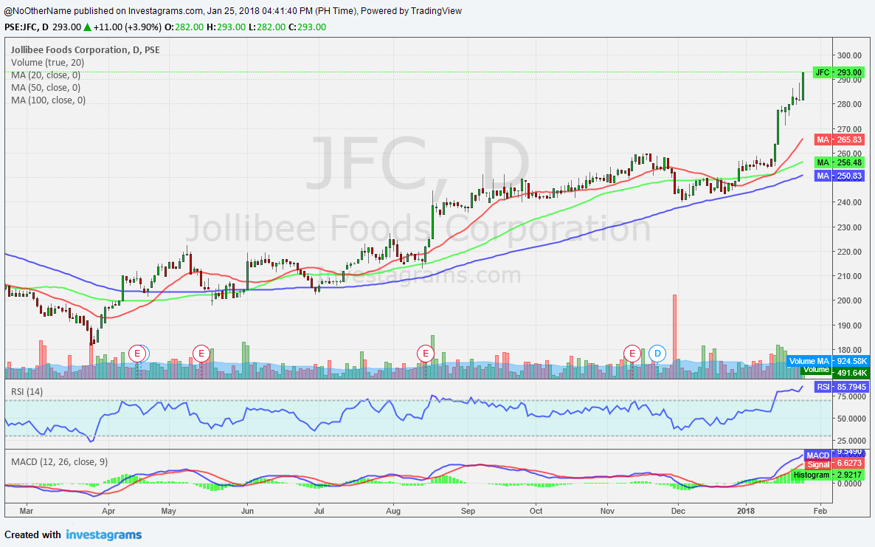Select the red MA 265.83 label
The width and height of the screenshot is (875, 547).
[837, 140]
